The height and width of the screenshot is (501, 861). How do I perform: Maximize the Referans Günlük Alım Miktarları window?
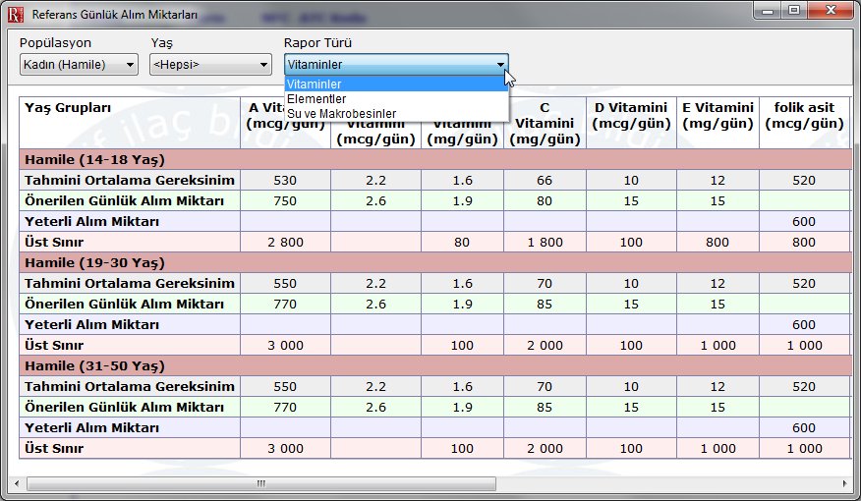coord(793,12)
